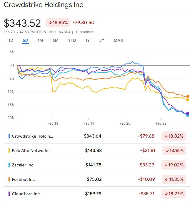Screen dimensions: 190x202
Task: Switch to the 1M range tab
Action: click(x=40, y=40)
